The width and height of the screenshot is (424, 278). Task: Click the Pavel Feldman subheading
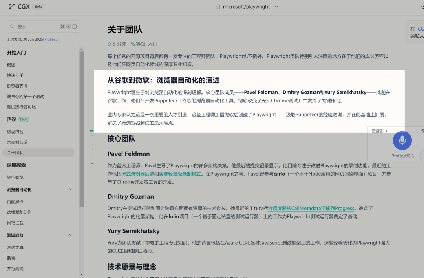click(x=128, y=154)
